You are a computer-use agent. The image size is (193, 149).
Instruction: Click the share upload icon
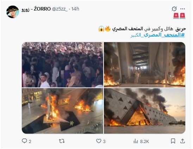(x=182, y=141)
